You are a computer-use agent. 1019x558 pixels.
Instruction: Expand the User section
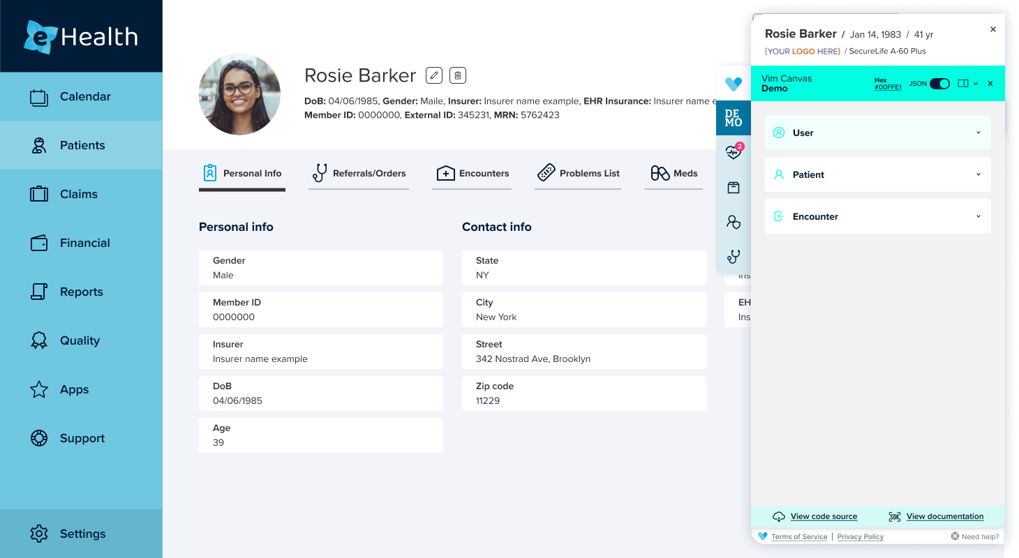coord(878,133)
